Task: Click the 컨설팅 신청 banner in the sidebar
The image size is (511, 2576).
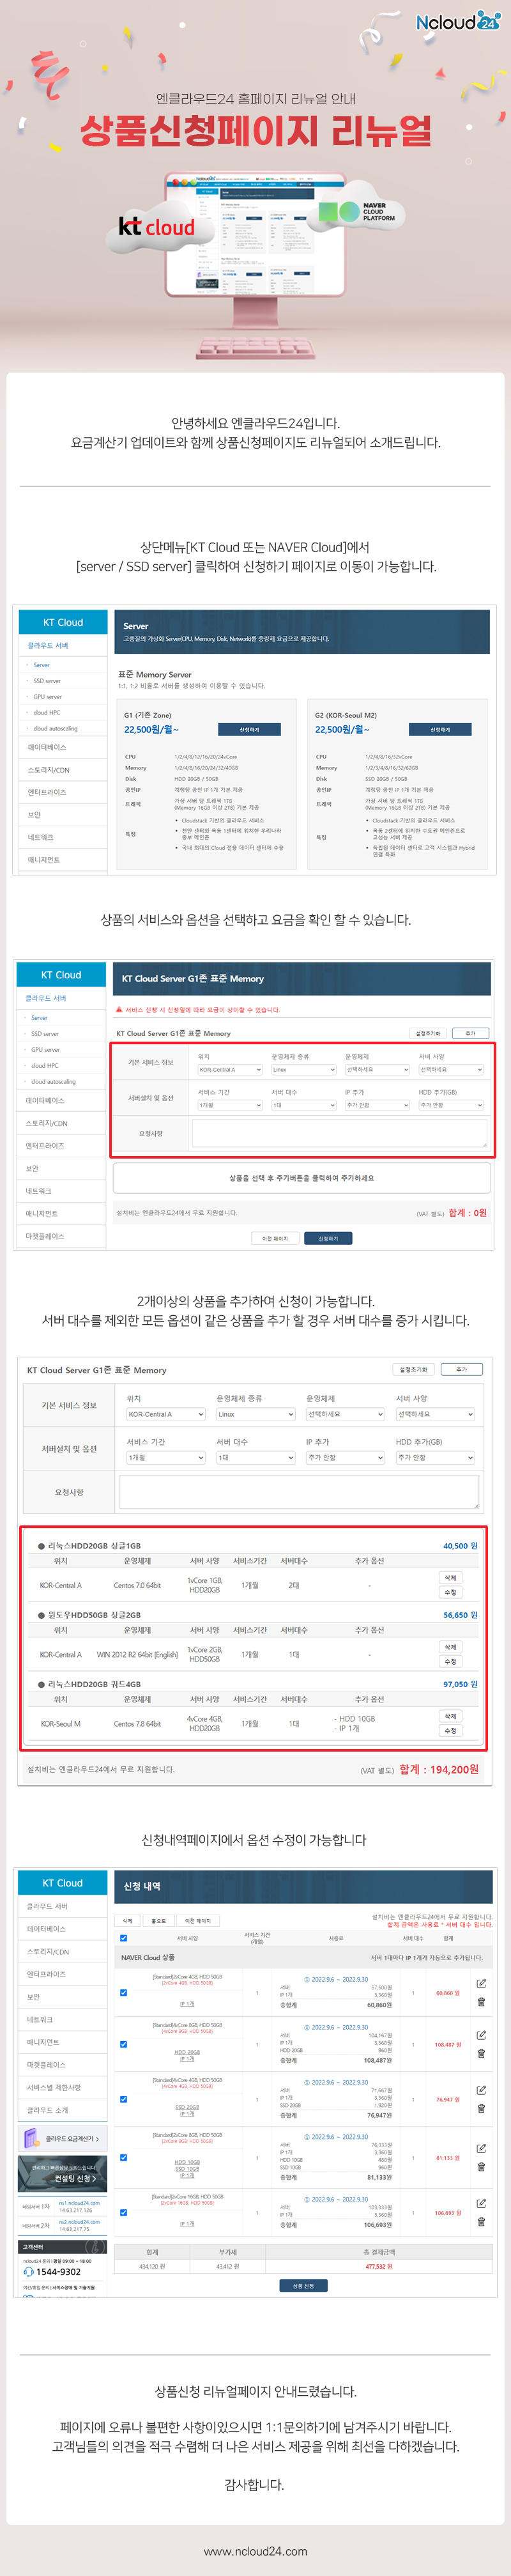Action: point(63,2173)
